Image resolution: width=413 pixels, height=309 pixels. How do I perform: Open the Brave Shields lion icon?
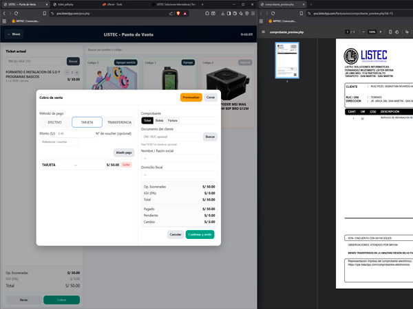[178, 14]
